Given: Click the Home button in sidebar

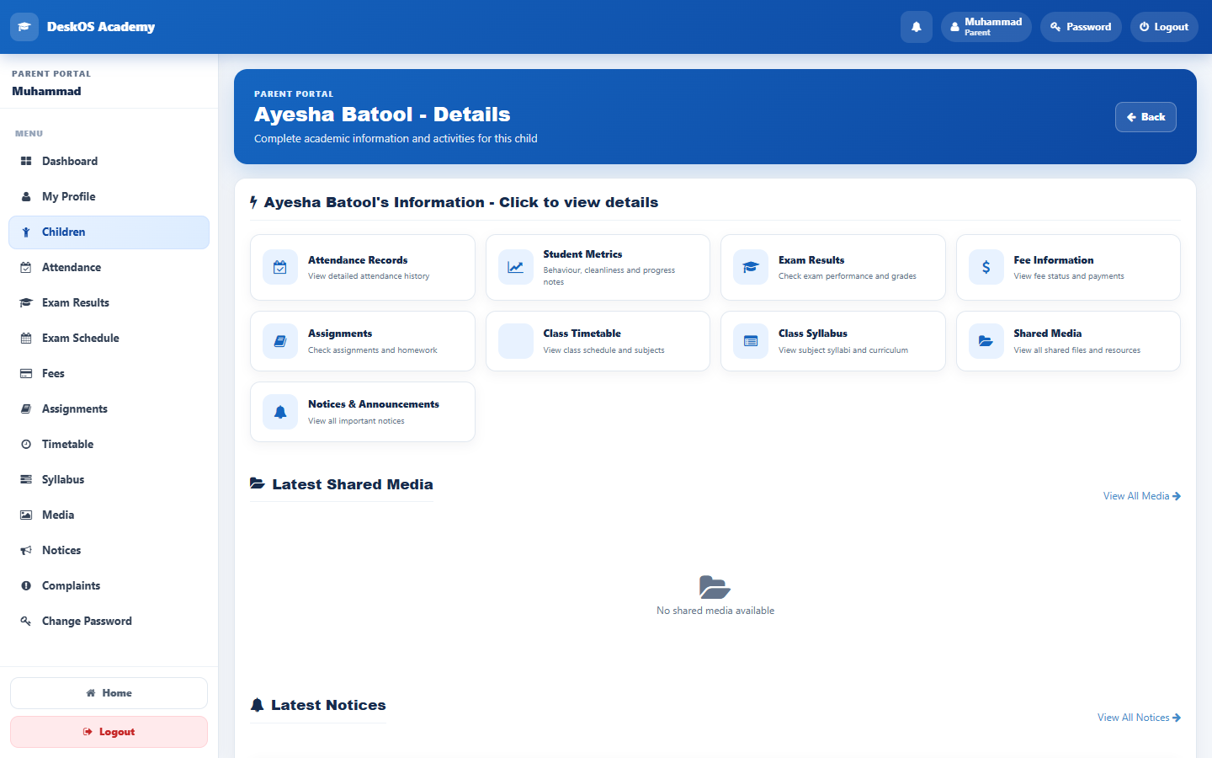Looking at the screenshot, I should click(109, 693).
